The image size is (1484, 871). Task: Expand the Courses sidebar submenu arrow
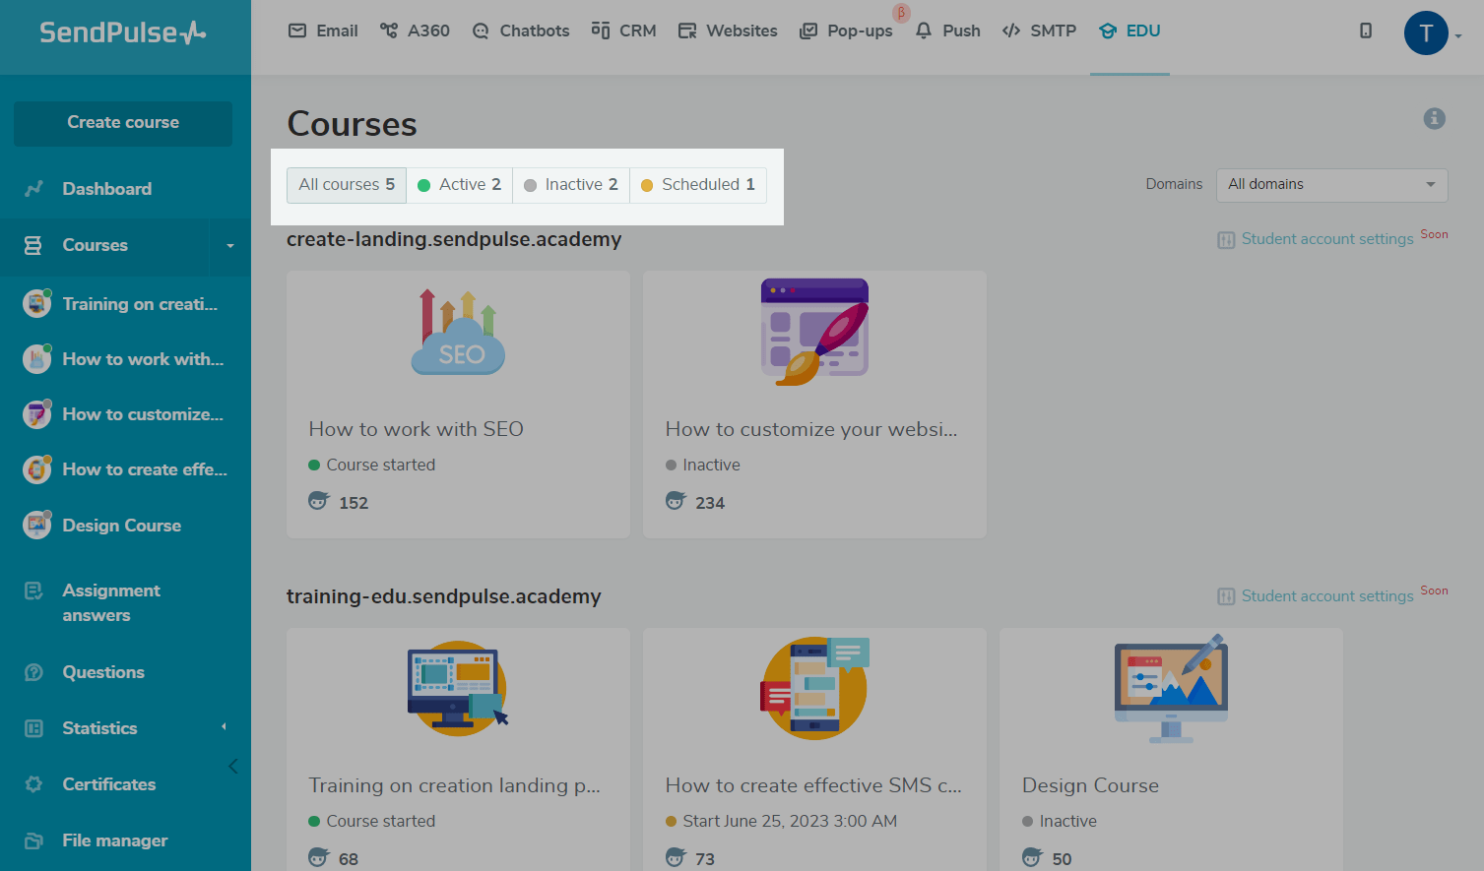[x=230, y=246]
